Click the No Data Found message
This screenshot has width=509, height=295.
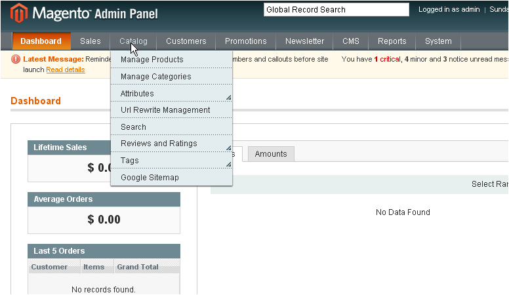click(403, 212)
